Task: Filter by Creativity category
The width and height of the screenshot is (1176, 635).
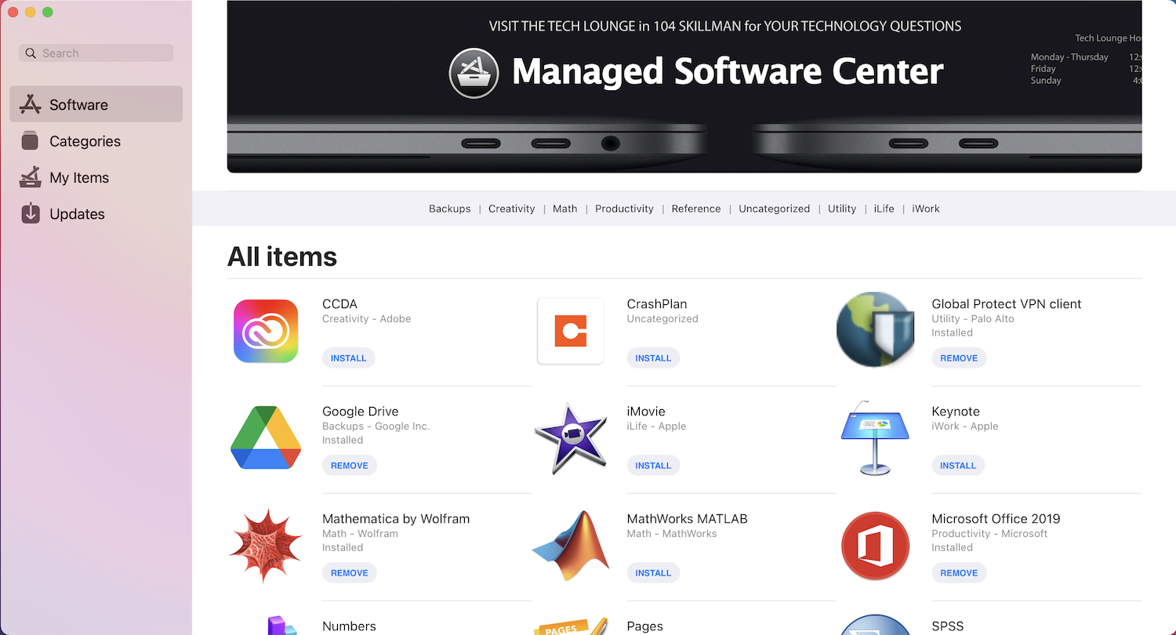Action: tap(512, 209)
